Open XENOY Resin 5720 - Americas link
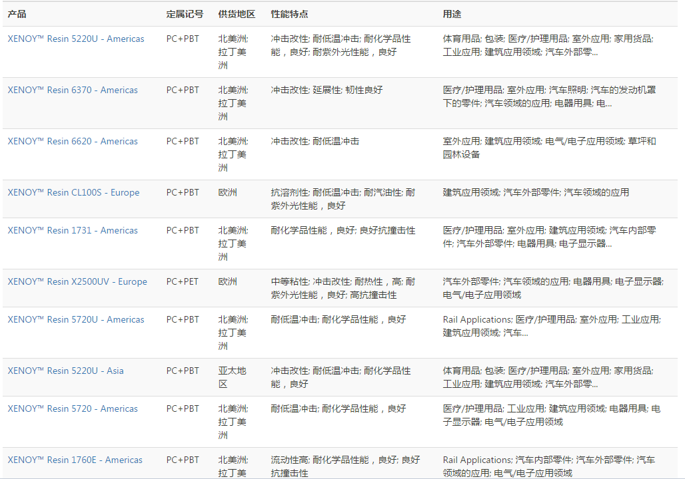The image size is (685, 479). pos(73,408)
